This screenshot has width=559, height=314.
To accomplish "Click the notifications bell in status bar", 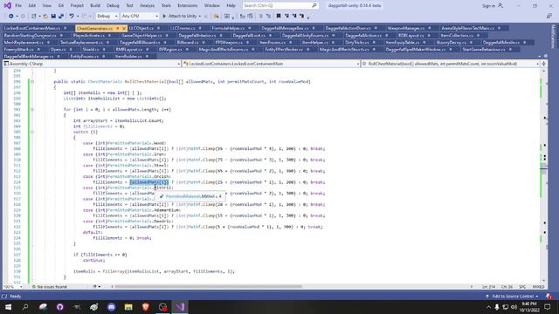I will pyautogui.click(x=549, y=297).
